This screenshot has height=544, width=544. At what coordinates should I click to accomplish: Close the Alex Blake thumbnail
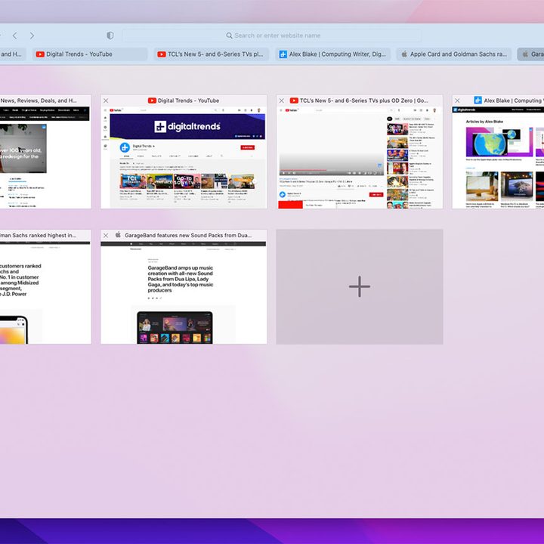457,100
